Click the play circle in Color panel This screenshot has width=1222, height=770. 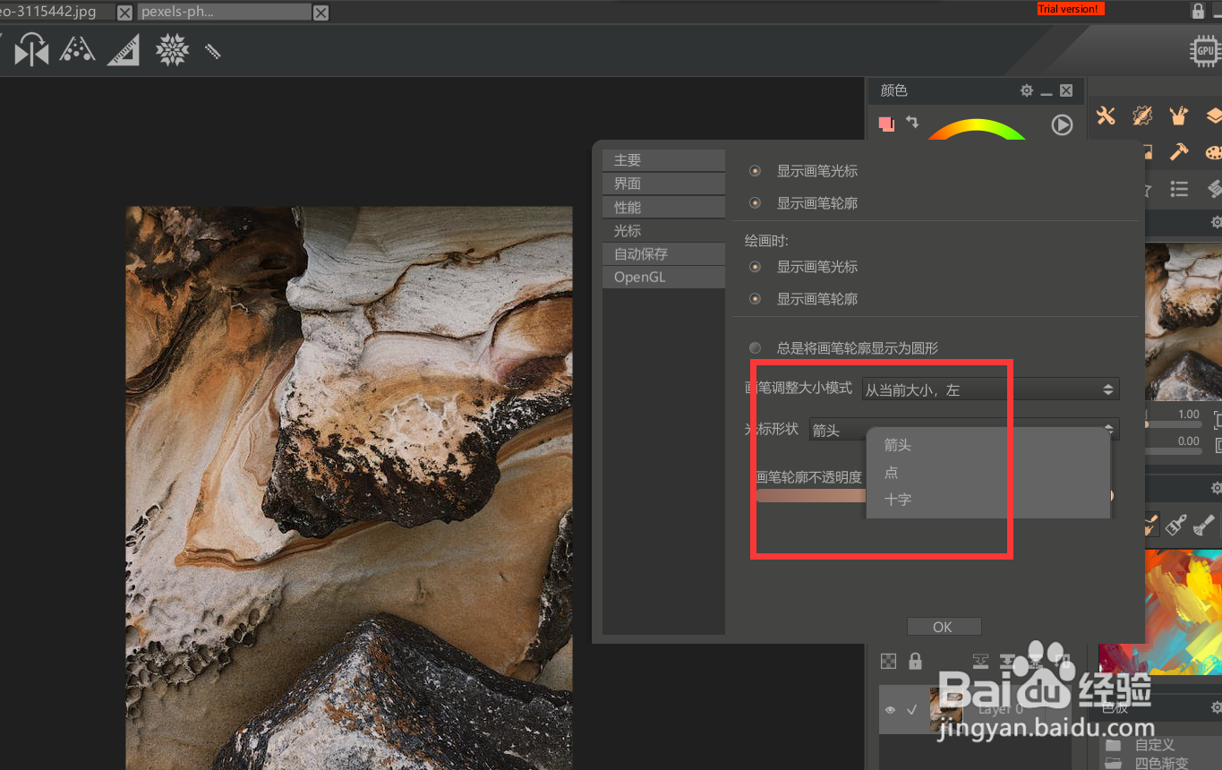(1062, 124)
